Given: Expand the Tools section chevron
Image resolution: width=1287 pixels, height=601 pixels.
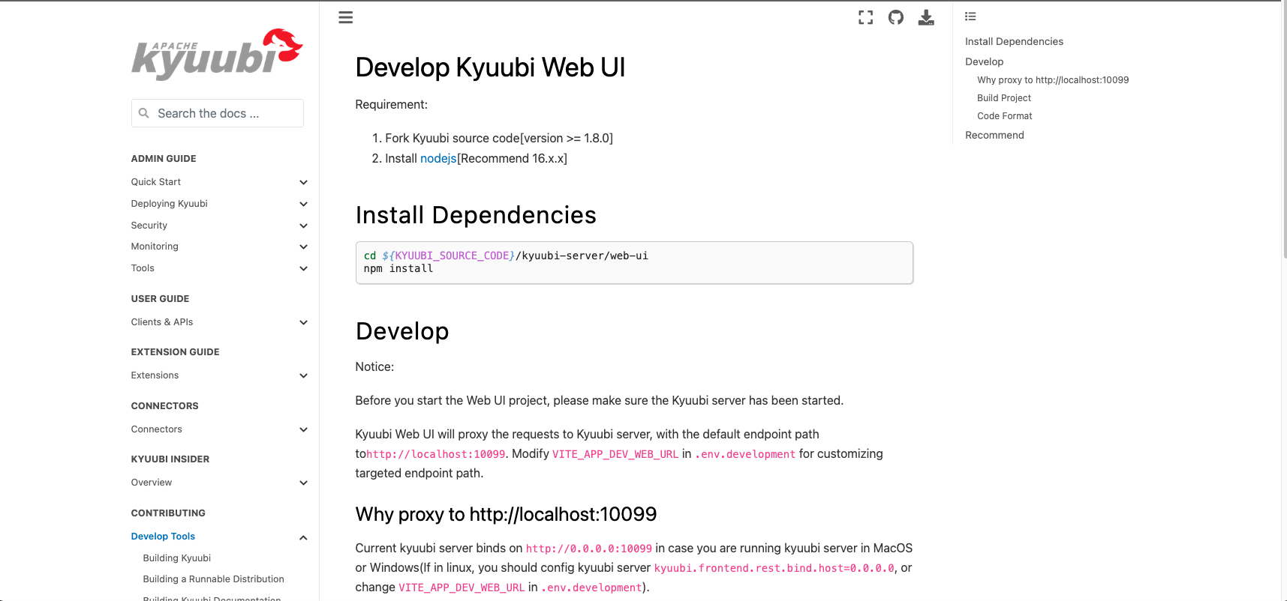Looking at the screenshot, I should coord(303,268).
